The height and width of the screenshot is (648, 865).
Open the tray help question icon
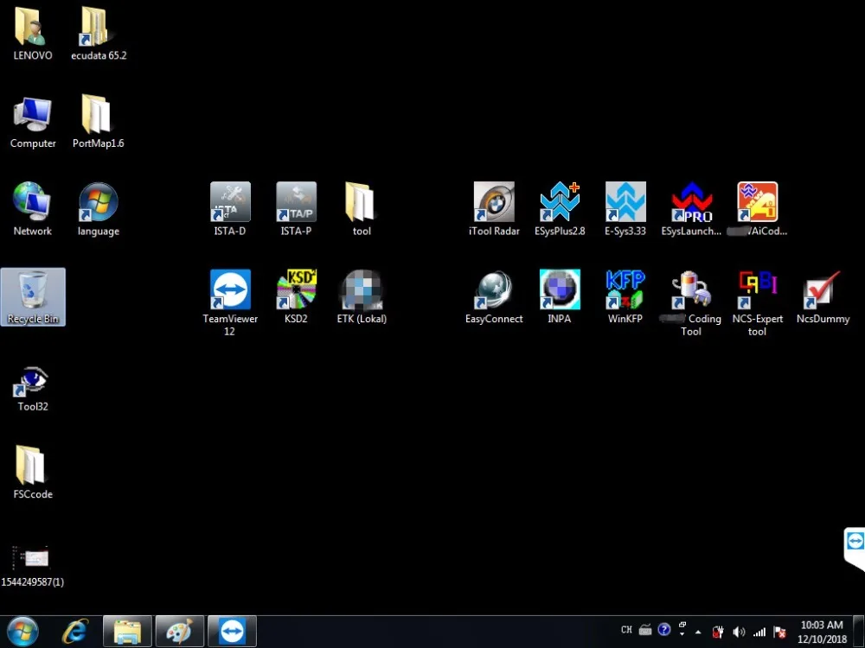[x=664, y=629]
